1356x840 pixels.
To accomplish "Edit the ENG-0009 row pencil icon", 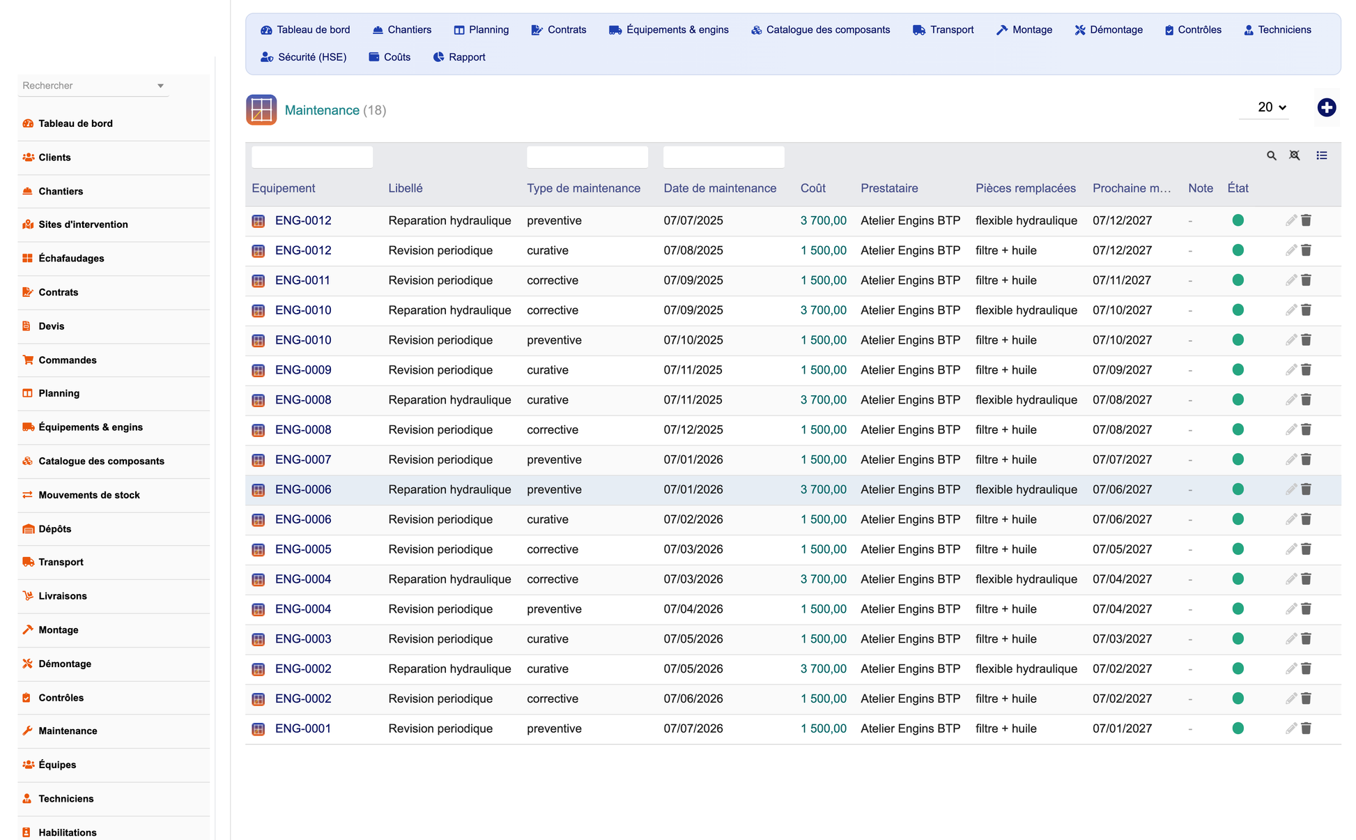I will (1290, 370).
